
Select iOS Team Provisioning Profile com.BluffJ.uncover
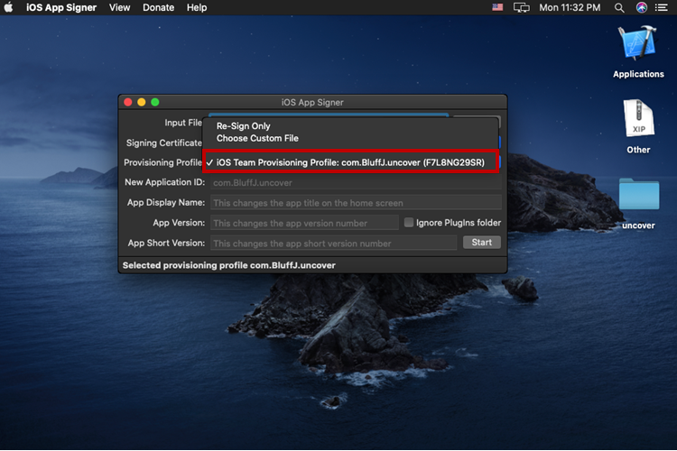tap(350, 162)
